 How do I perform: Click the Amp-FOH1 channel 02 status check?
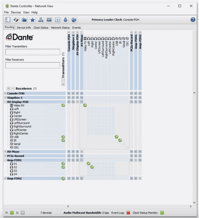tap(63, 167)
